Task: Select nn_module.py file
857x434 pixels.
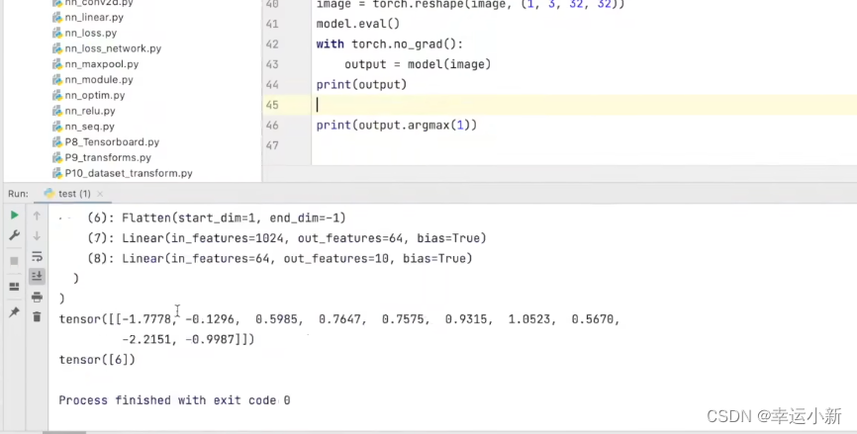Action: pyautogui.click(x=99, y=80)
